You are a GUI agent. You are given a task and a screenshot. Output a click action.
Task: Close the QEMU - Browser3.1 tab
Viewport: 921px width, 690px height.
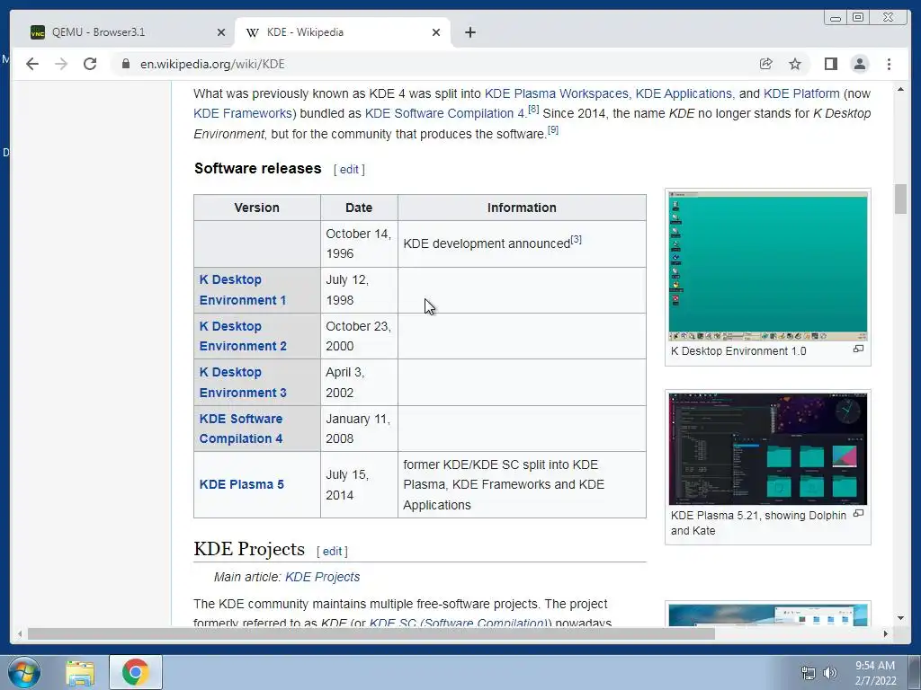(221, 32)
